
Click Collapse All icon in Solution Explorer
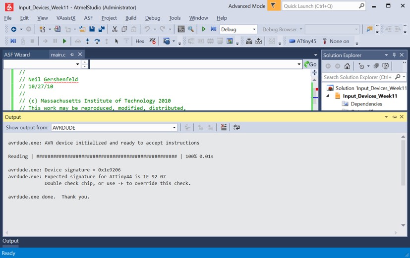(376, 66)
